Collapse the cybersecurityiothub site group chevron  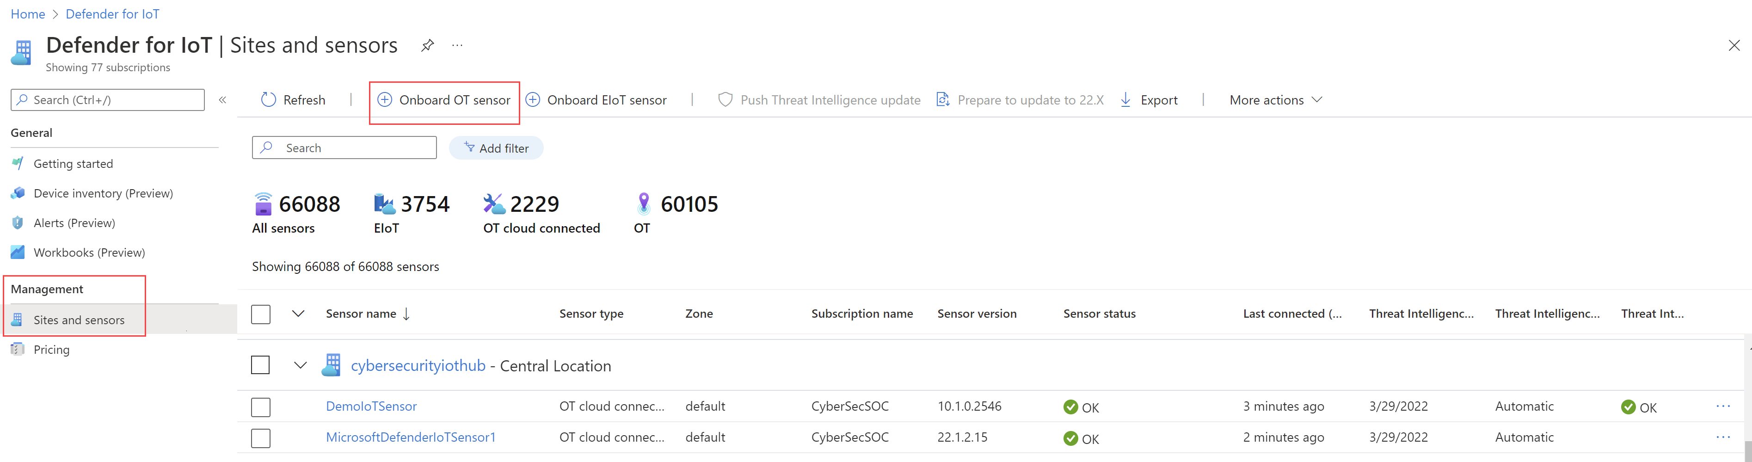[x=300, y=365]
